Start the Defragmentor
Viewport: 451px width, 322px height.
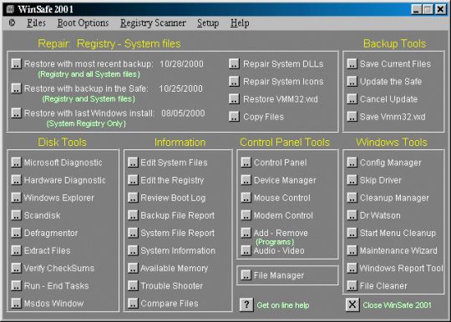17,233
